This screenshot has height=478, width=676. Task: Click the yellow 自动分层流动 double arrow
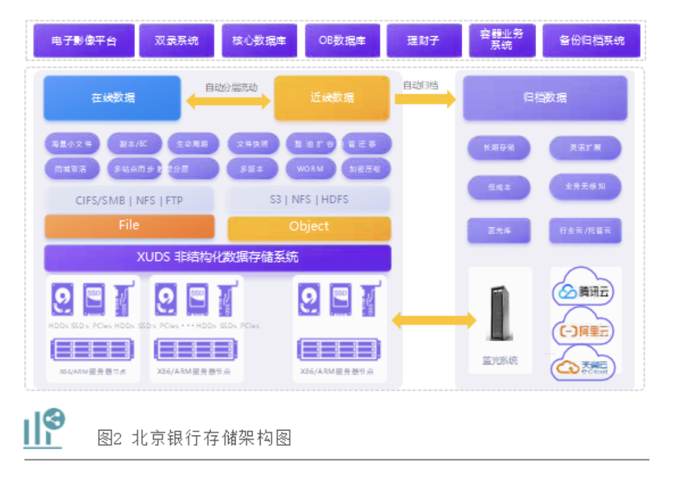(228, 101)
